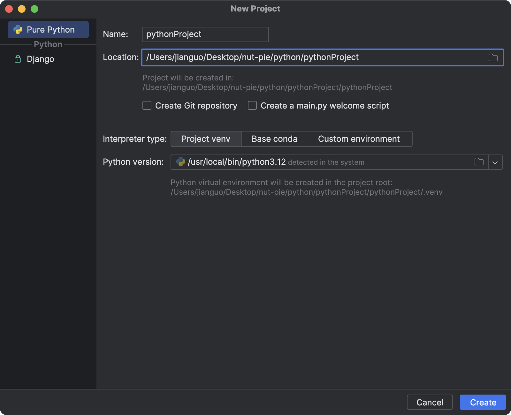Close the New Project window
This screenshot has width=511, height=415.
(x=9, y=9)
